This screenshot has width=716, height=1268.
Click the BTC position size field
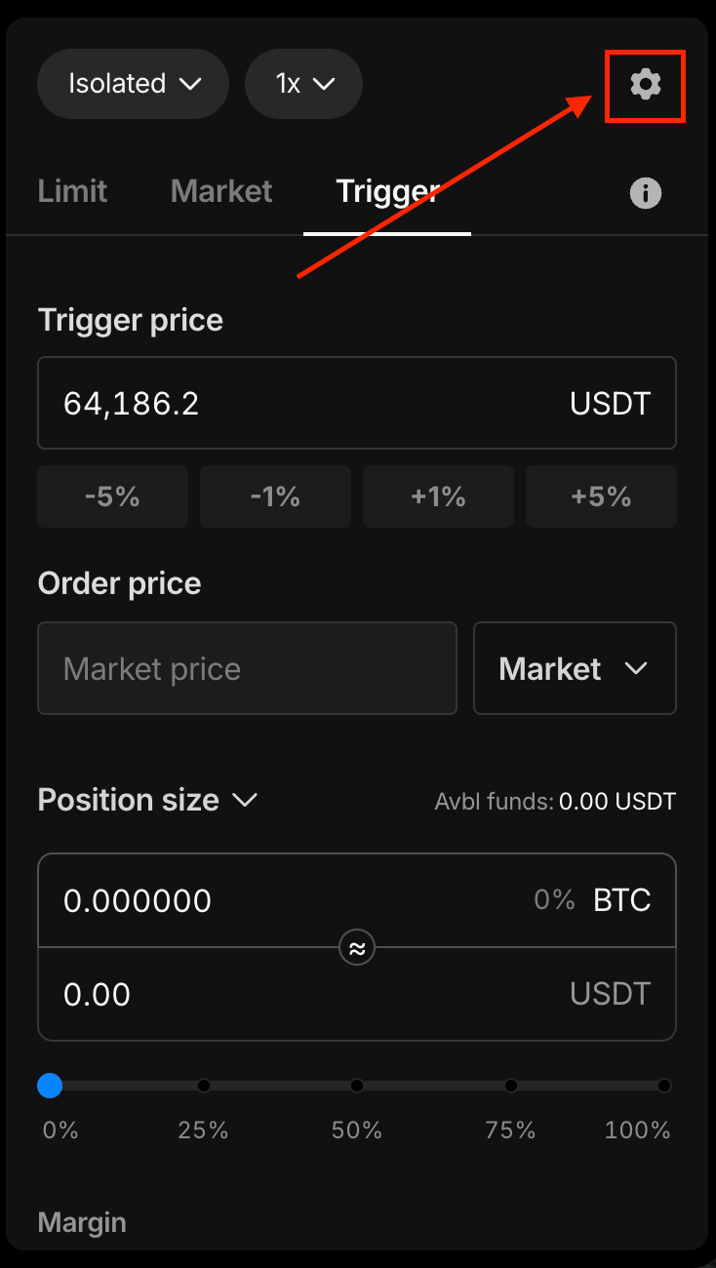357,900
